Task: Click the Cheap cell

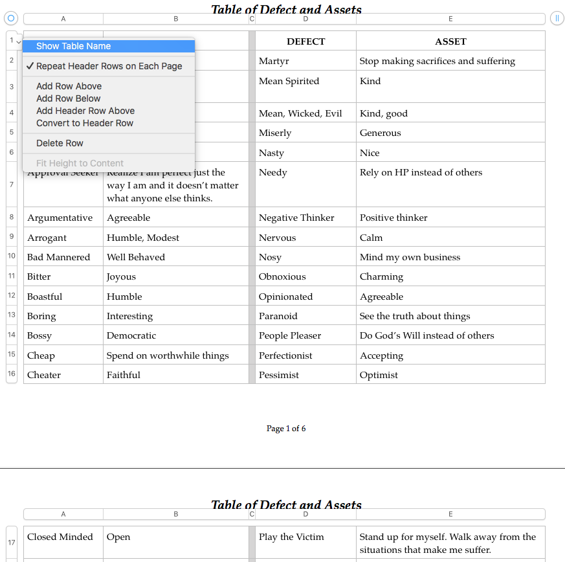Action: pos(63,355)
